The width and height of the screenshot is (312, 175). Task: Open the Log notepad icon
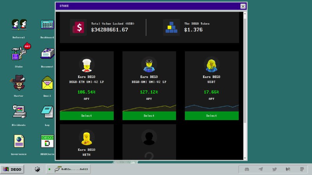tap(47, 111)
